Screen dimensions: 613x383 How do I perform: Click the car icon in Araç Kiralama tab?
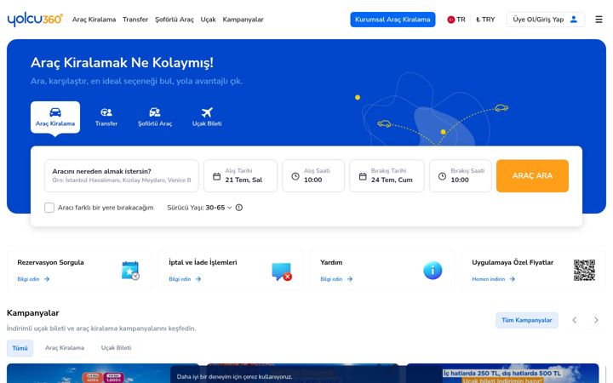55,112
